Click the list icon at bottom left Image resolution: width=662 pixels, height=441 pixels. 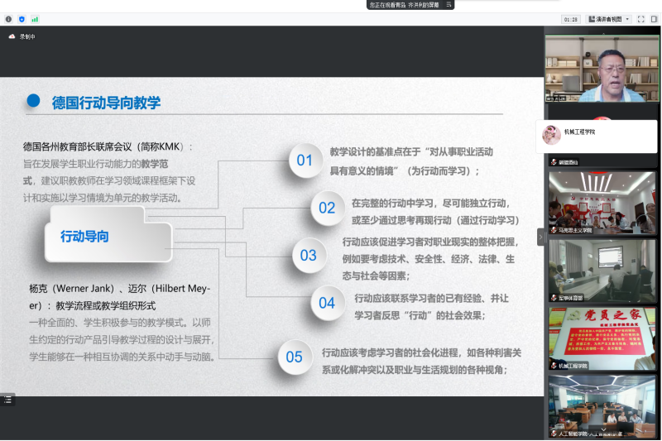7,400
